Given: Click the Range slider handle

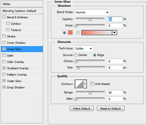Looking at the screenshot, I should 90,93.
